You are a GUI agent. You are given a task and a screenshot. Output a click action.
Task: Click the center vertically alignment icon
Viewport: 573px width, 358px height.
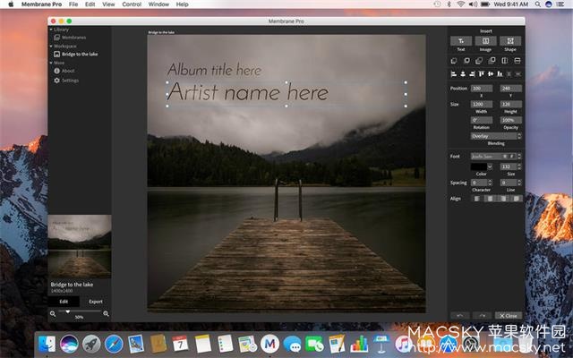coord(491,74)
